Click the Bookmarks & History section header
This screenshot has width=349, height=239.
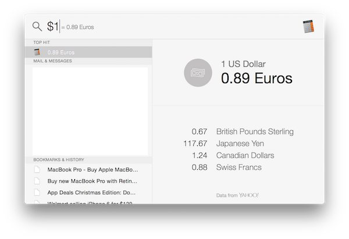(58, 159)
